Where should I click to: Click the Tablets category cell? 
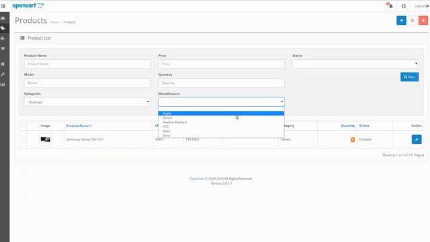(x=286, y=139)
